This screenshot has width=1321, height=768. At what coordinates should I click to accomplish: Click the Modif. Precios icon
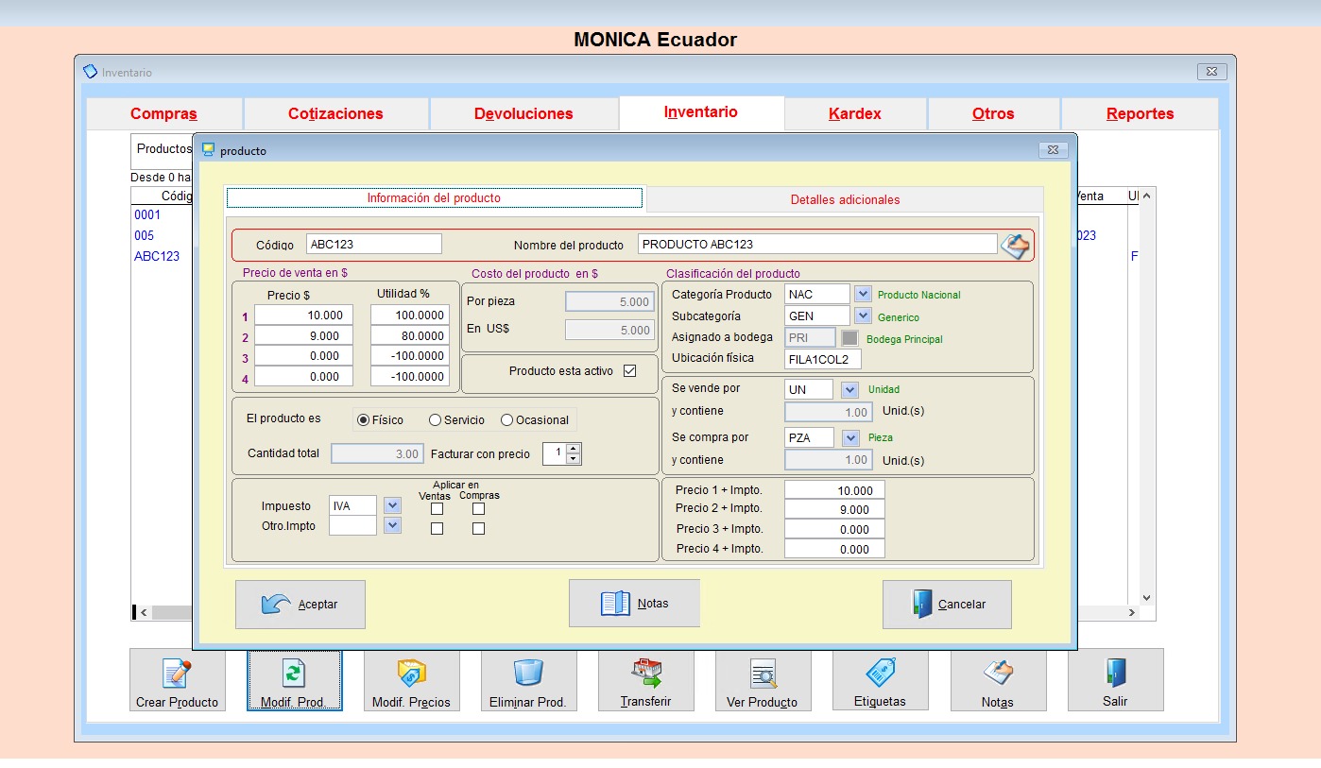pyautogui.click(x=412, y=680)
